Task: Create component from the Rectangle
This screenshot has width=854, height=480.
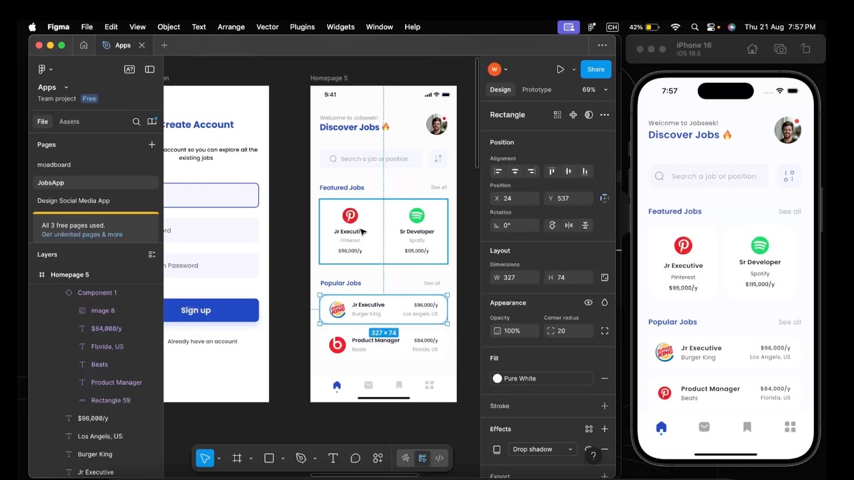Action: [573, 115]
